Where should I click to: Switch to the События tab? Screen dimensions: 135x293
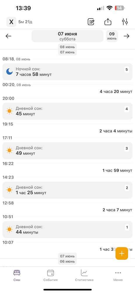[51, 275]
